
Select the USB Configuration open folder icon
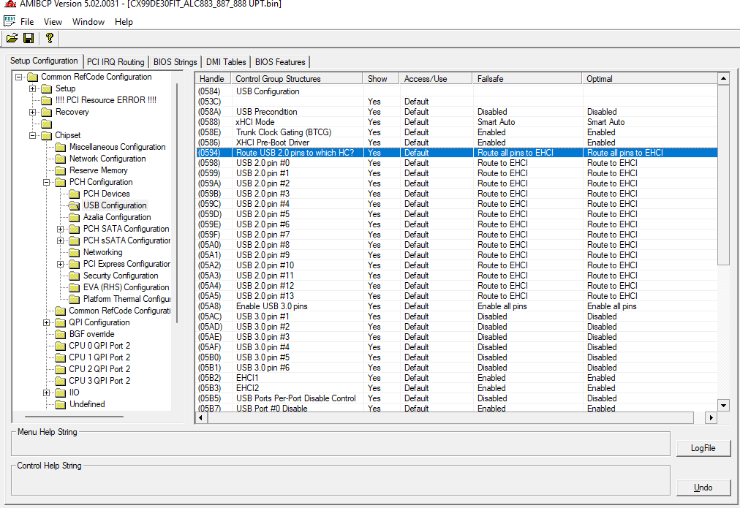coord(74,205)
